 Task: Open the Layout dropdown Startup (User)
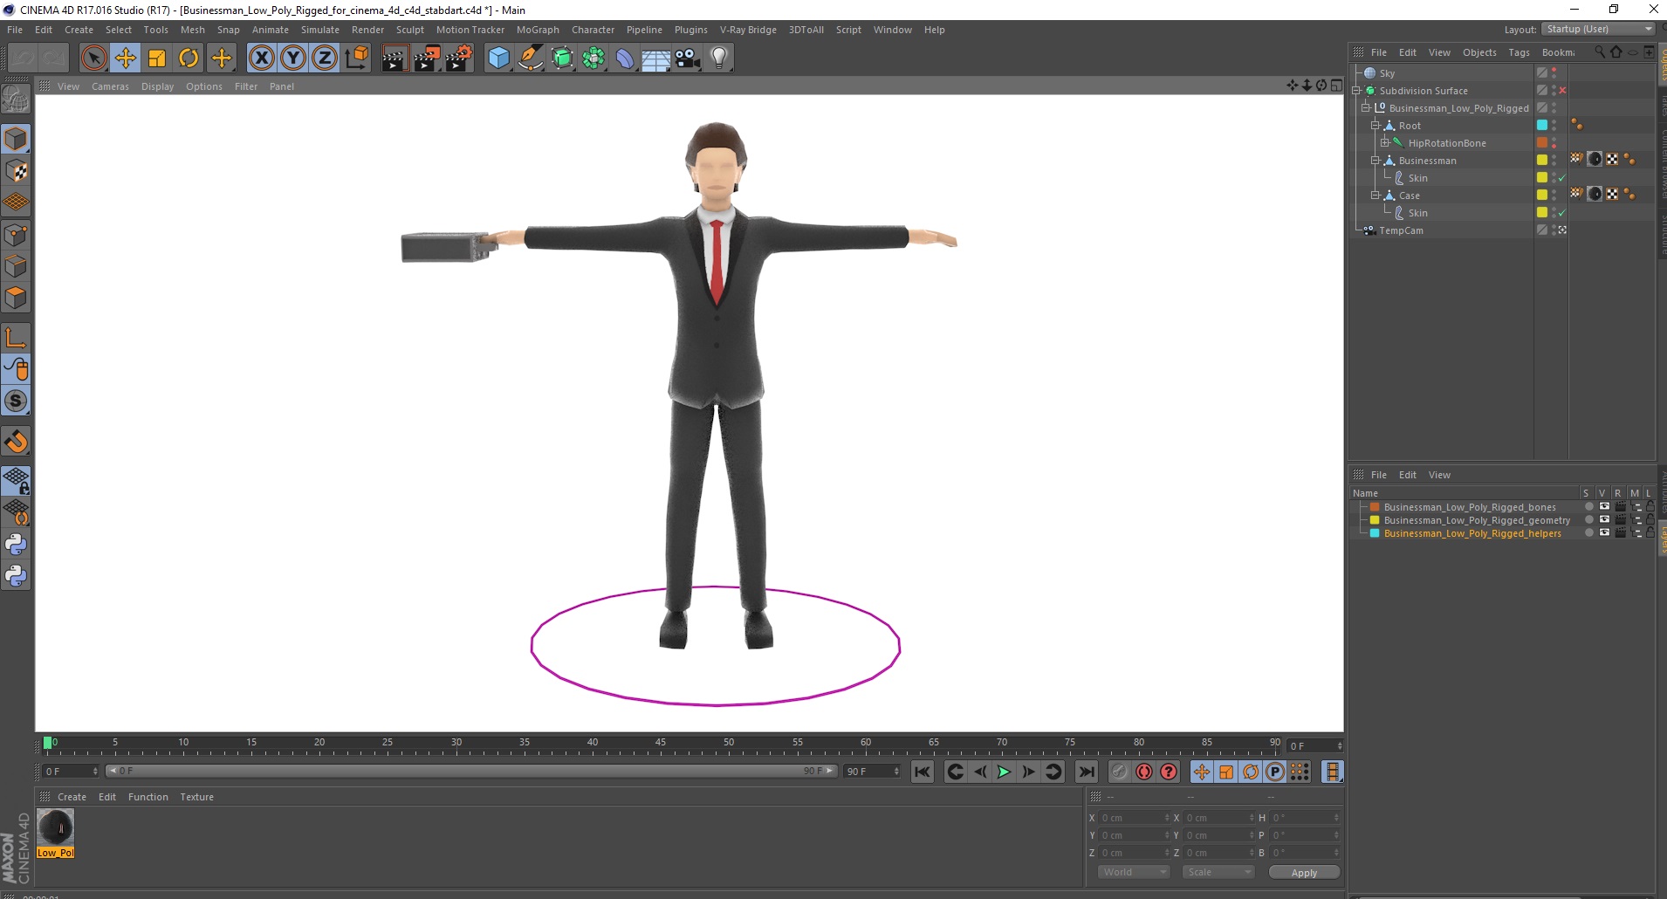click(1598, 29)
